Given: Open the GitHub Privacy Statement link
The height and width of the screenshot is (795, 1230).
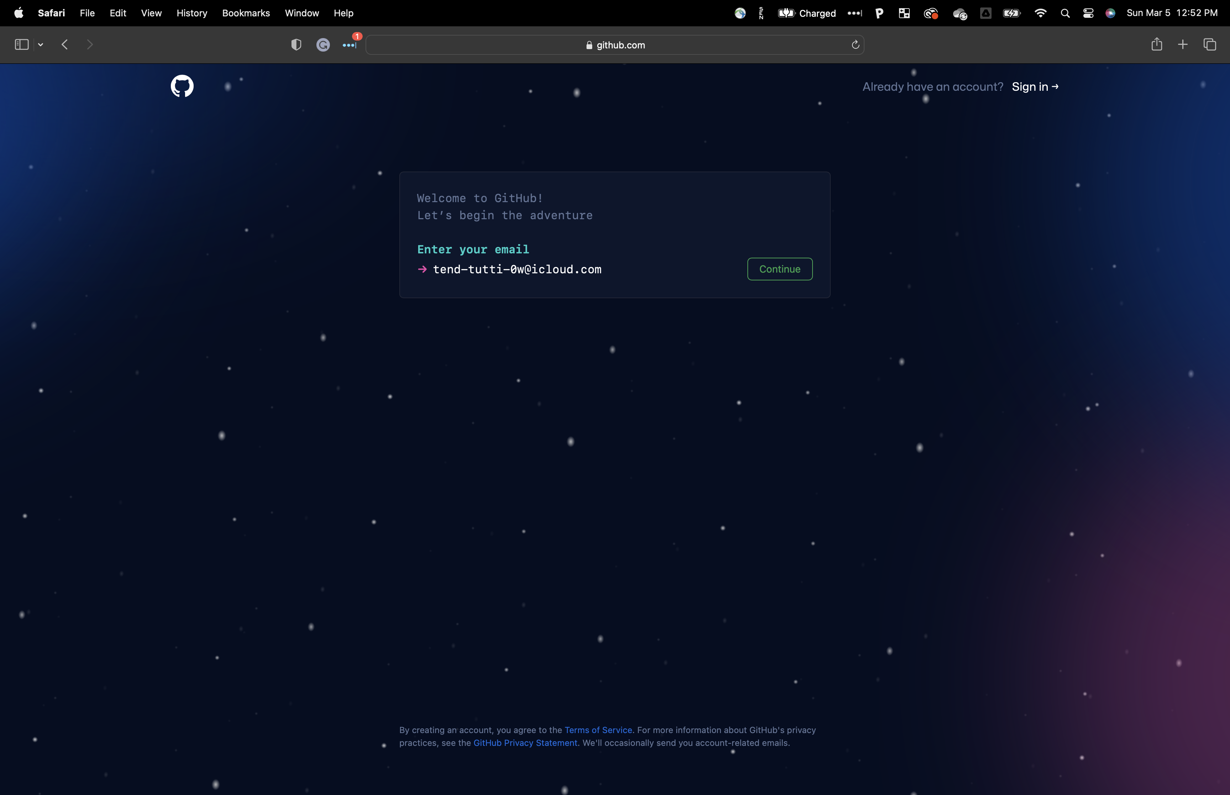Looking at the screenshot, I should point(525,743).
